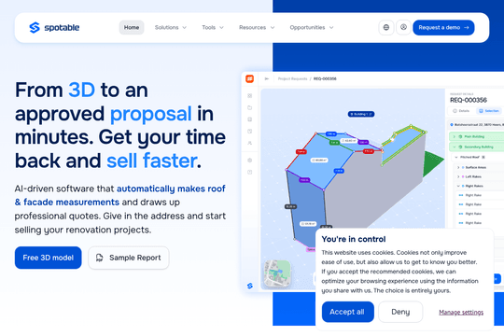
Task: Click the pink swatch beside Left Rakes
Action: tap(463, 176)
